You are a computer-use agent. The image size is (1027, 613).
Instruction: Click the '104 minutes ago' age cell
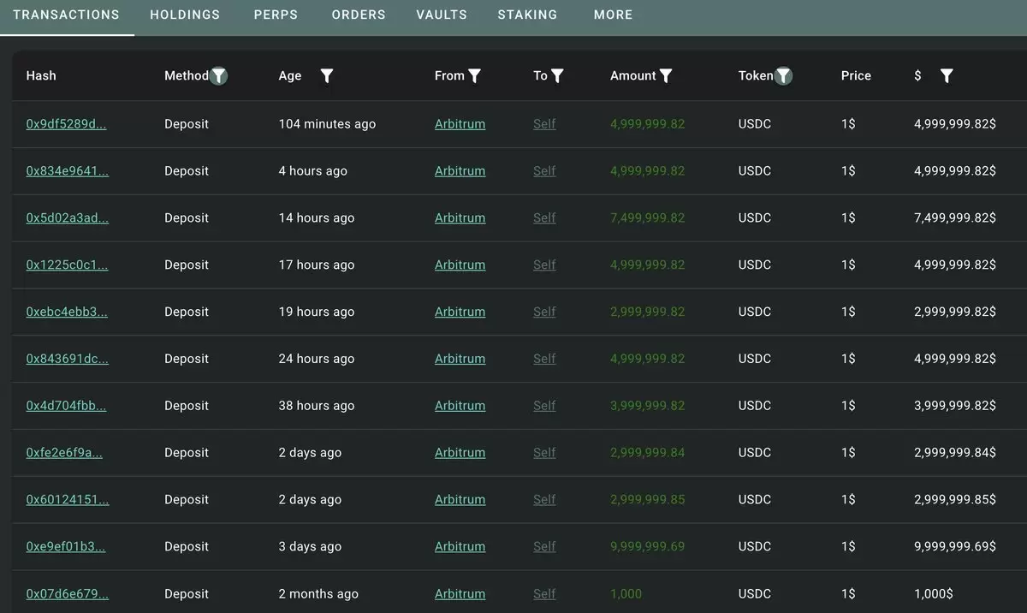click(x=327, y=124)
